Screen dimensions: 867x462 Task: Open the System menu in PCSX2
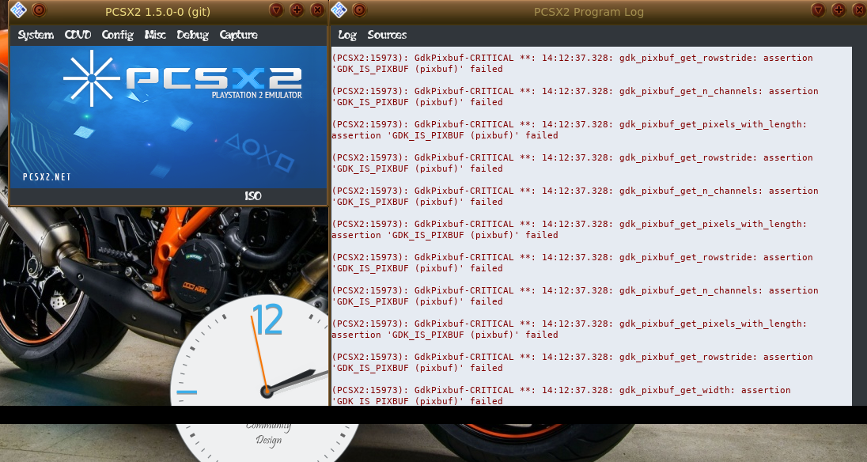pos(36,35)
